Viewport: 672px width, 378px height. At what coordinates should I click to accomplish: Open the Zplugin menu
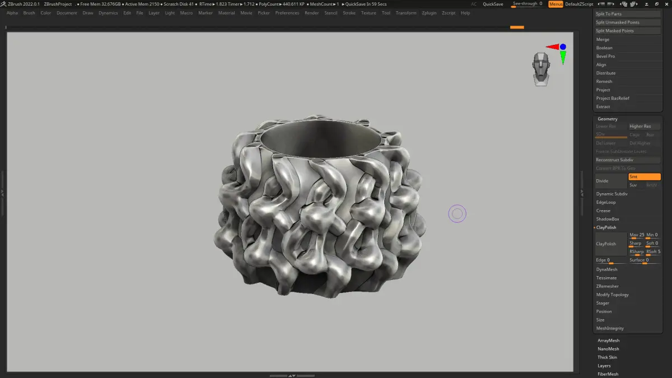pos(430,13)
